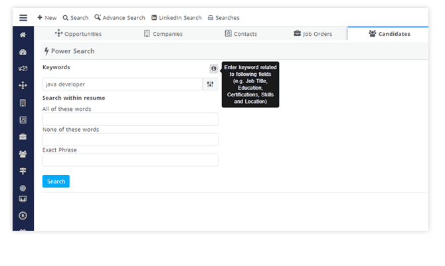
Task: Open Advance Search
Action: [x=120, y=17]
